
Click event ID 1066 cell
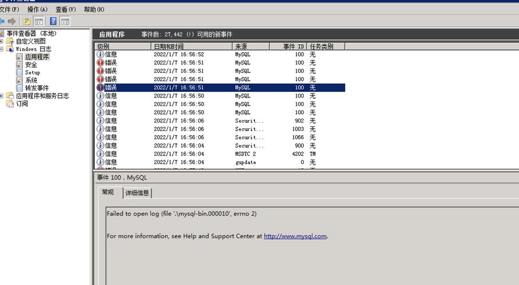[x=298, y=137]
